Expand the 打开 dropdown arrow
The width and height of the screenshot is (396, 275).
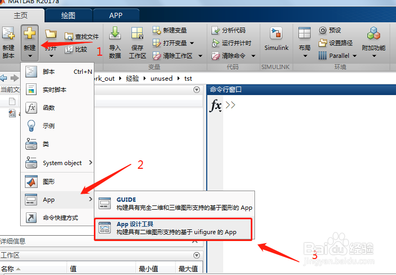(51, 56)
